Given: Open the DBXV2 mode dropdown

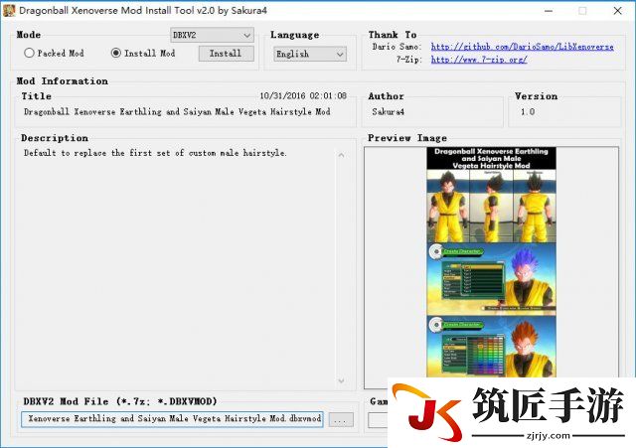Looking at the screenshot, I should tap(212, 35).
